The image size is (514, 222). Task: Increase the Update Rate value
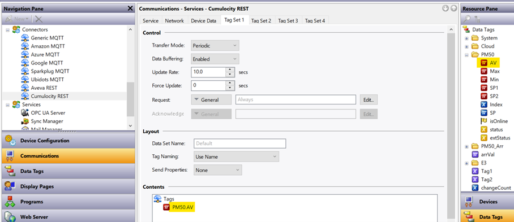click(230, 69)
